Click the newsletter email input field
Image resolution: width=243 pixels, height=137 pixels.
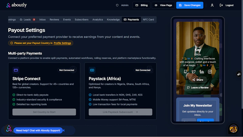click(189, 120)
